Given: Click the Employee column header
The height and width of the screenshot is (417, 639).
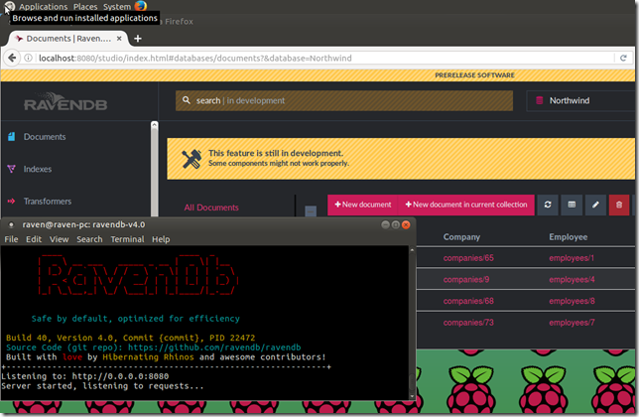Looking at the screenshot, I should click(x=569, y=237).
